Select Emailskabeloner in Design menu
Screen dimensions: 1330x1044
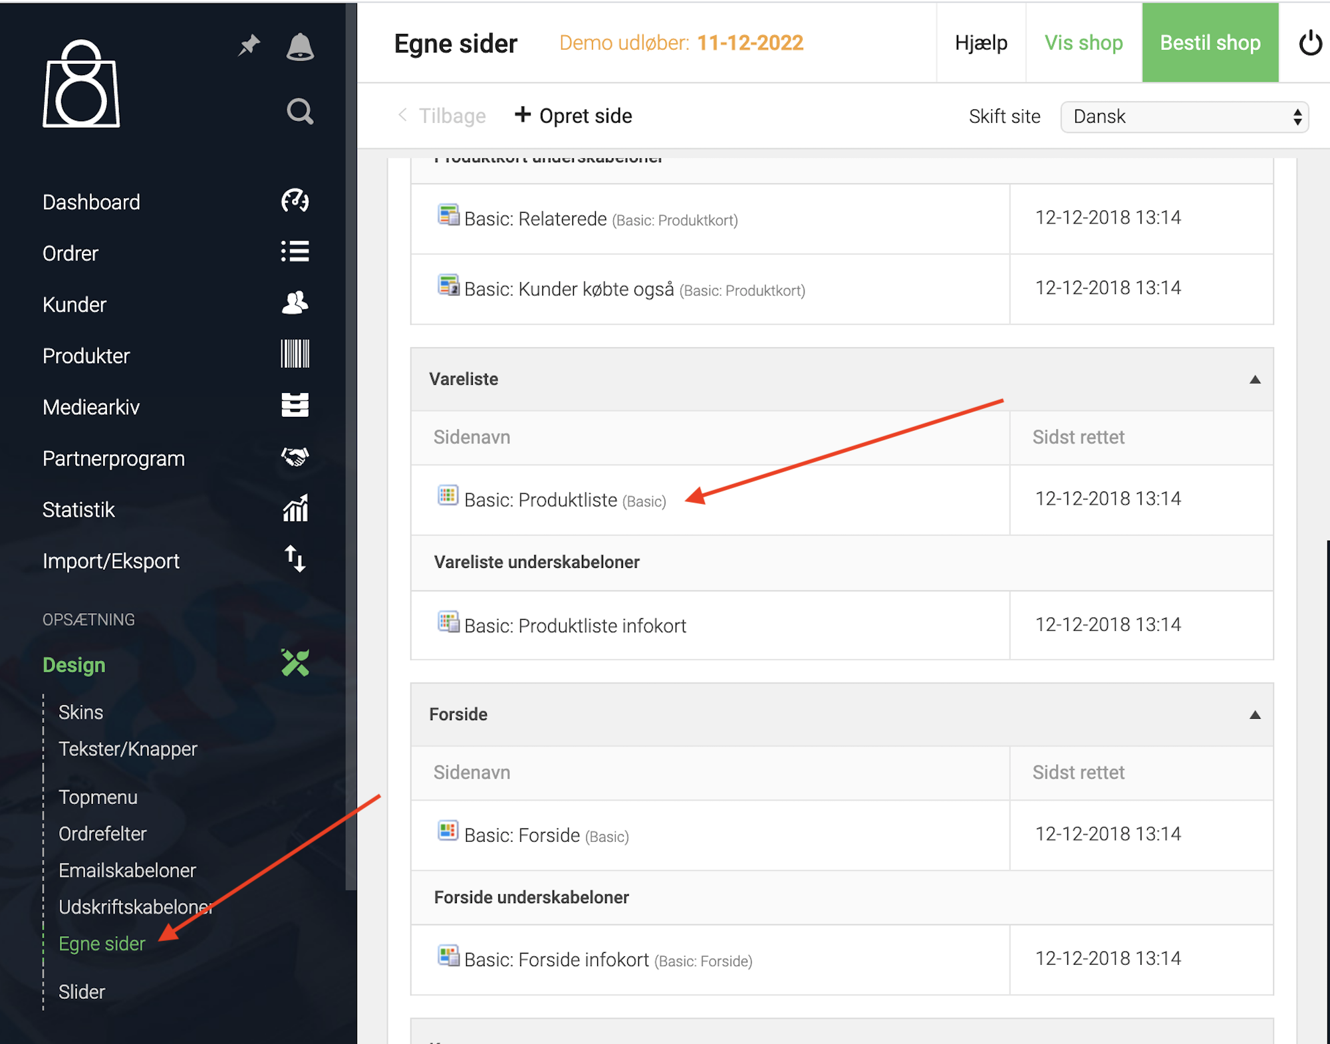click(x=127, y=870)
